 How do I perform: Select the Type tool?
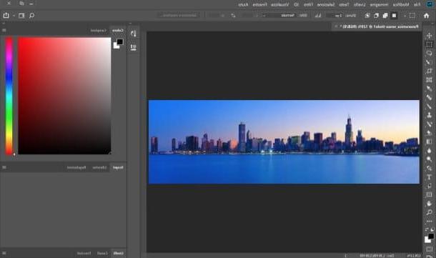429,177
